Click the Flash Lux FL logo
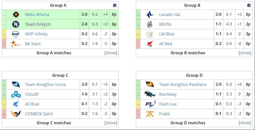The image size is (255, 130). tap(150, 104)
